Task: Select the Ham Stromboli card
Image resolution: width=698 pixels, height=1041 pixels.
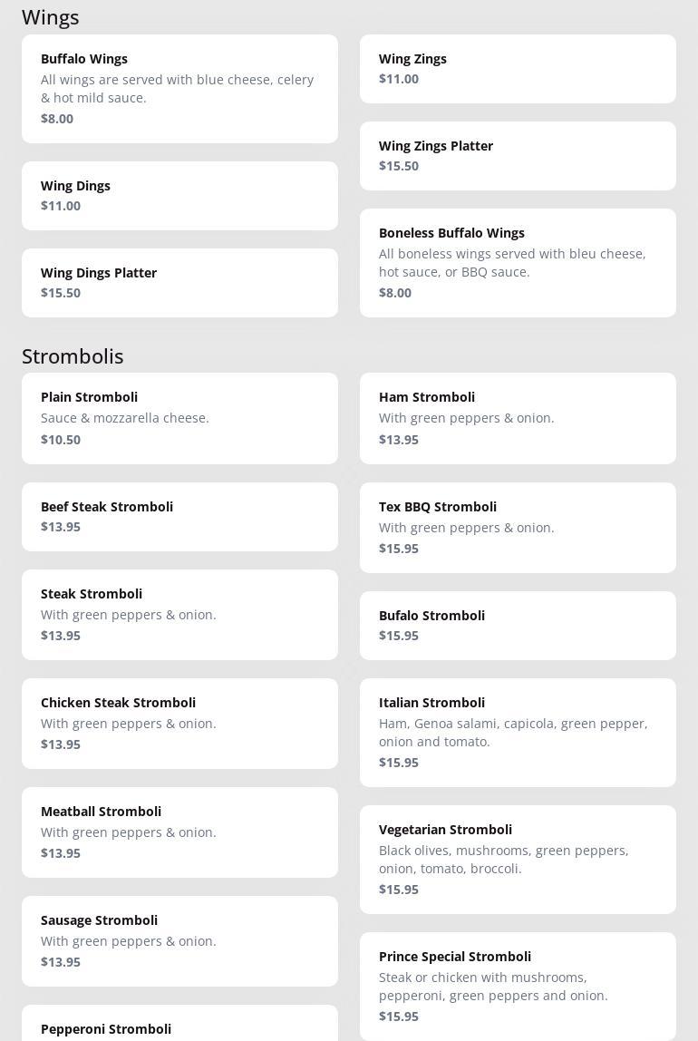Action: point(518,418)
